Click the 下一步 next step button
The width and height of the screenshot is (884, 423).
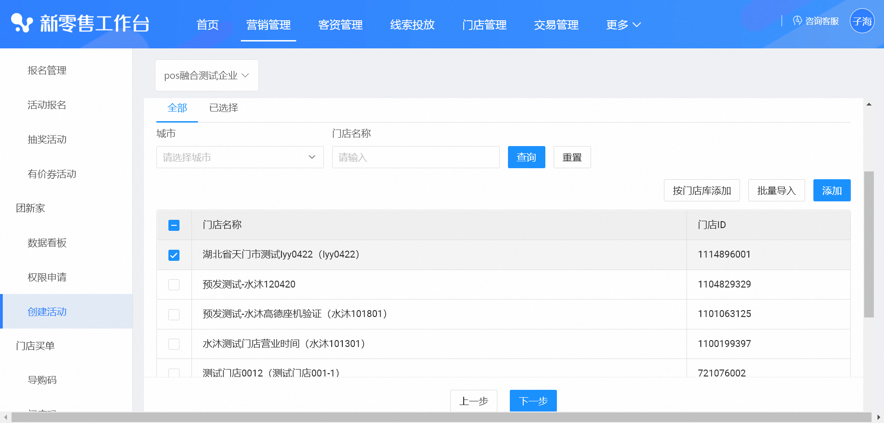[x=533, y=401]
